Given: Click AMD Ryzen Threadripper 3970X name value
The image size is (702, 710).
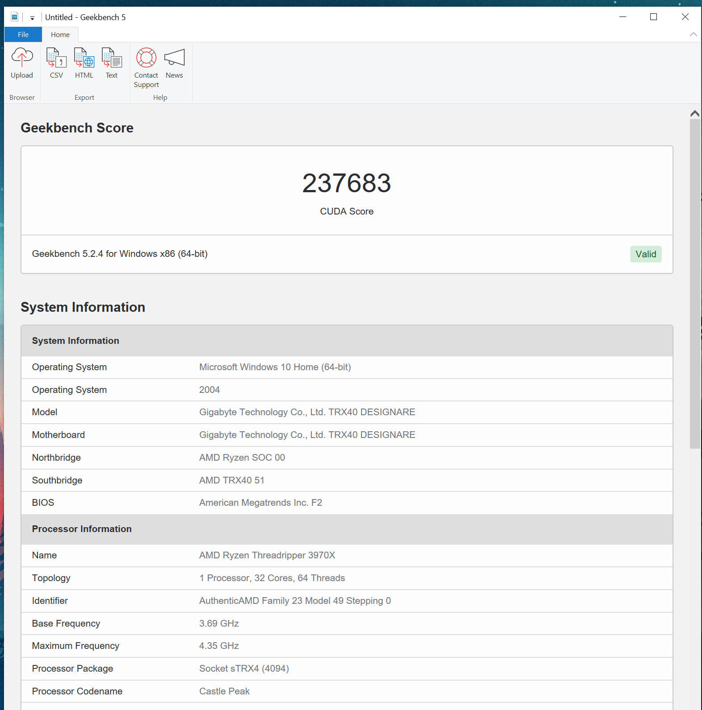Looking at the screenshot, I should click(x=267, y=555).
